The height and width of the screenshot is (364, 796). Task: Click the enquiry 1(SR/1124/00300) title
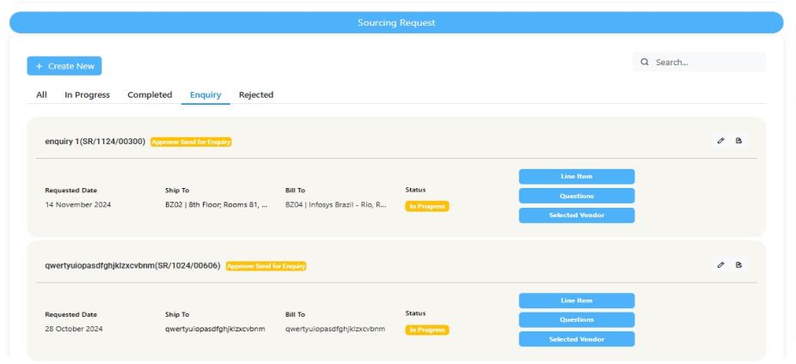coord(95,141)
